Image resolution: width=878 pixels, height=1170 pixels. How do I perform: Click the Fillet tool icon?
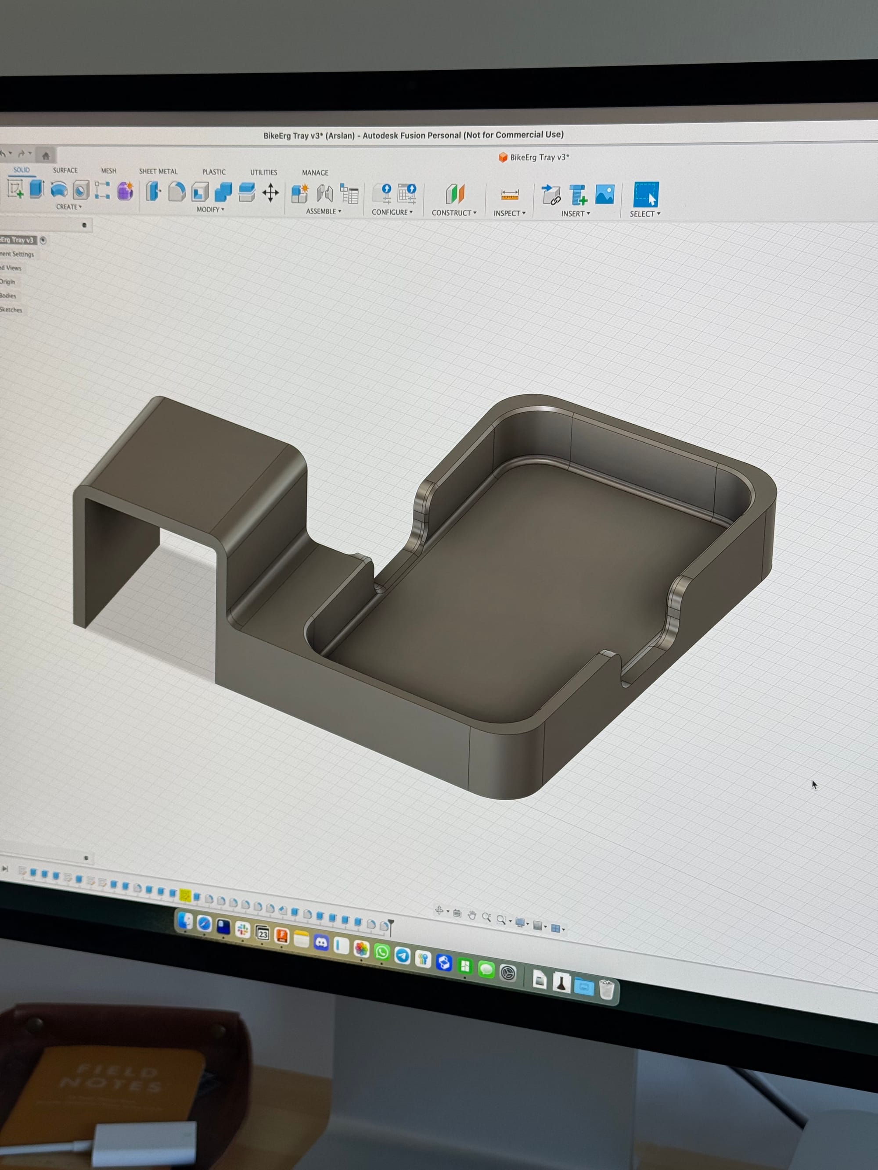click(177, 191)
